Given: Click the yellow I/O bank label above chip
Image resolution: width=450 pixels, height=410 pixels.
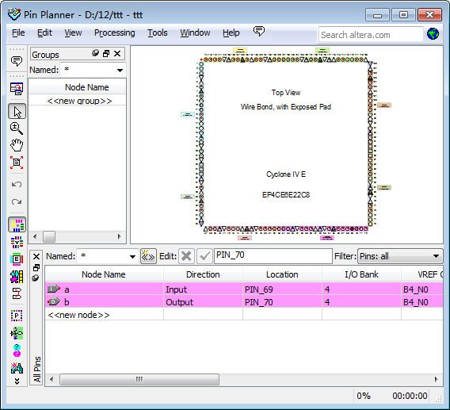Looking at the screenshot, I should 240,51.
